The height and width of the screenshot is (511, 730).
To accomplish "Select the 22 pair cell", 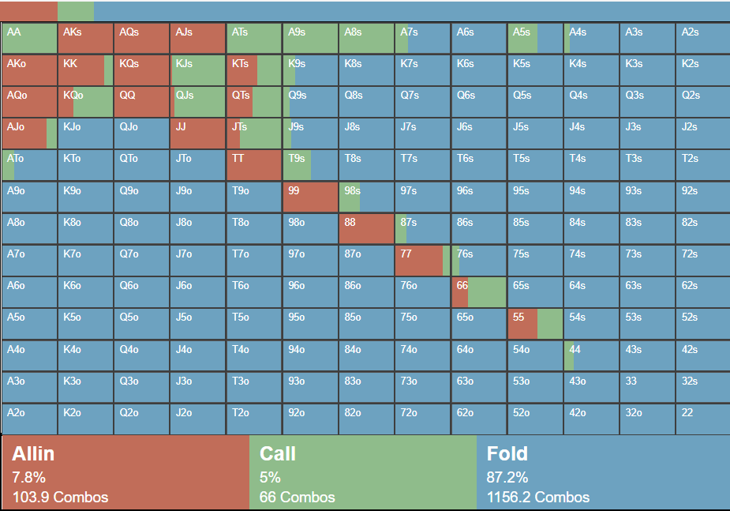I will coord(702,419).
